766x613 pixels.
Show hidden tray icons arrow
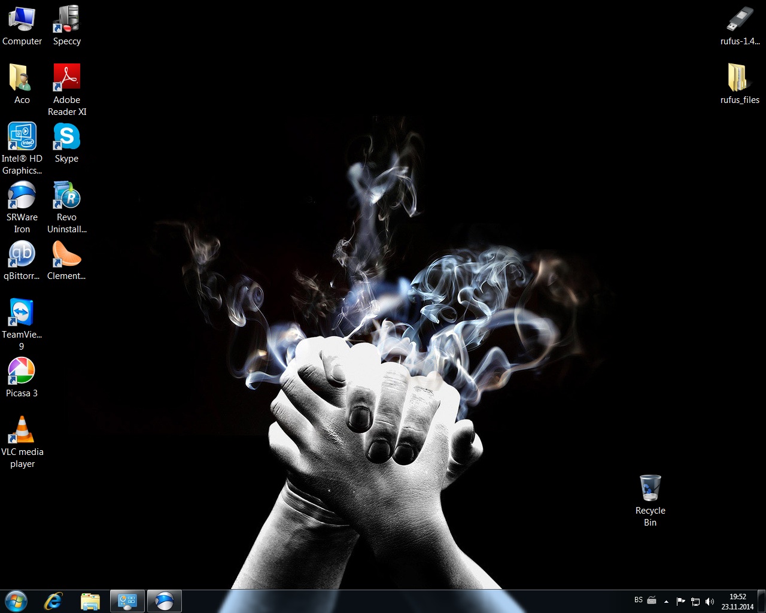click(666, 602)
